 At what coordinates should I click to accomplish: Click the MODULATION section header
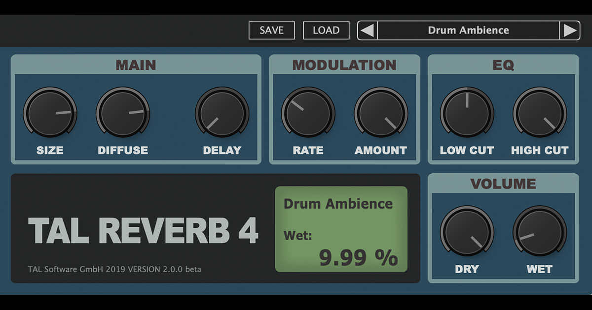[344, 65]
